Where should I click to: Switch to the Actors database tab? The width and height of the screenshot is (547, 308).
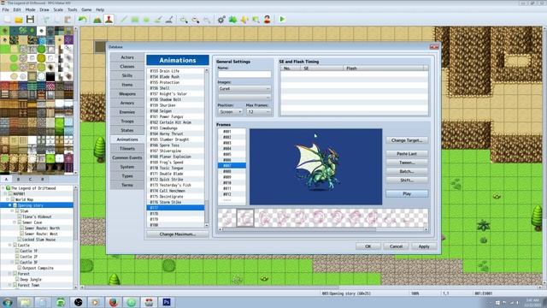click(x=127, y=57)
